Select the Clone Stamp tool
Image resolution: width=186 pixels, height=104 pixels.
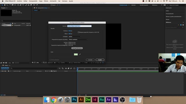click(x=28, y=5)
